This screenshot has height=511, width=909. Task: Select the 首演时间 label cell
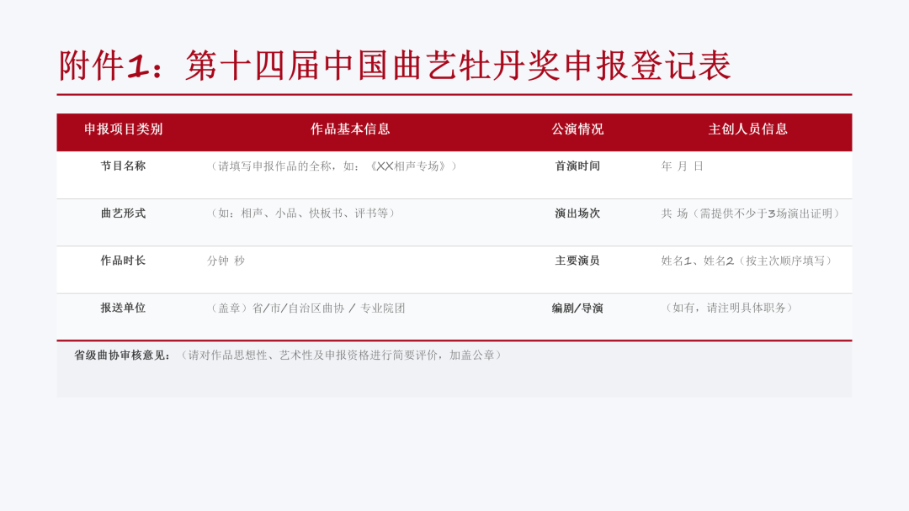click(x=577, y=166)
